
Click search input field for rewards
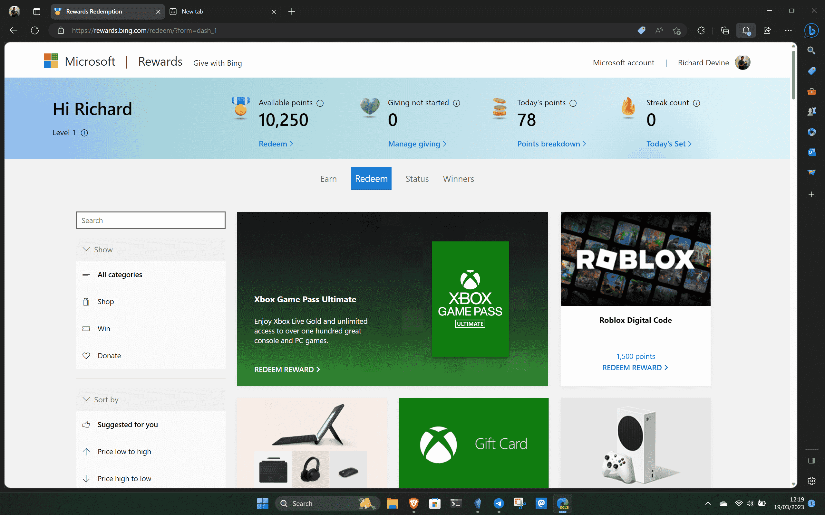[x=150, y=220]
